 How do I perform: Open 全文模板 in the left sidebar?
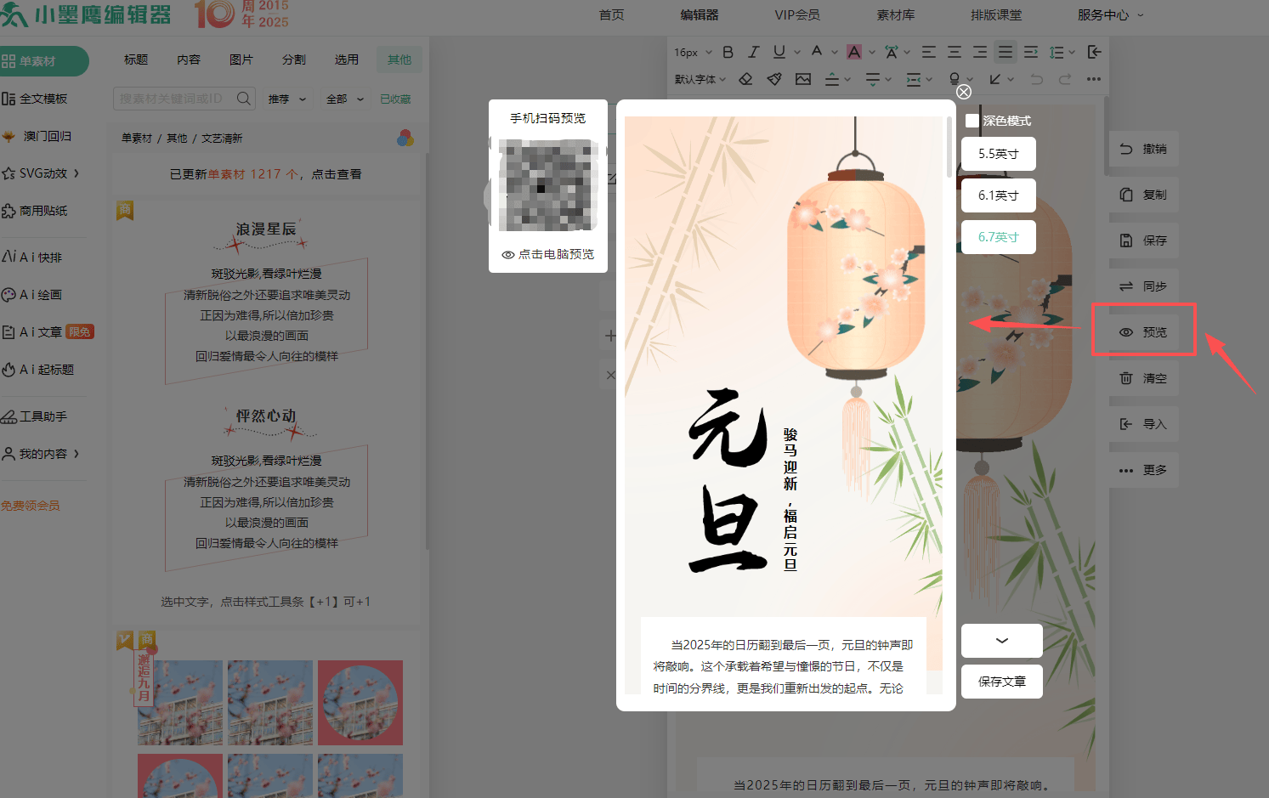35,99
